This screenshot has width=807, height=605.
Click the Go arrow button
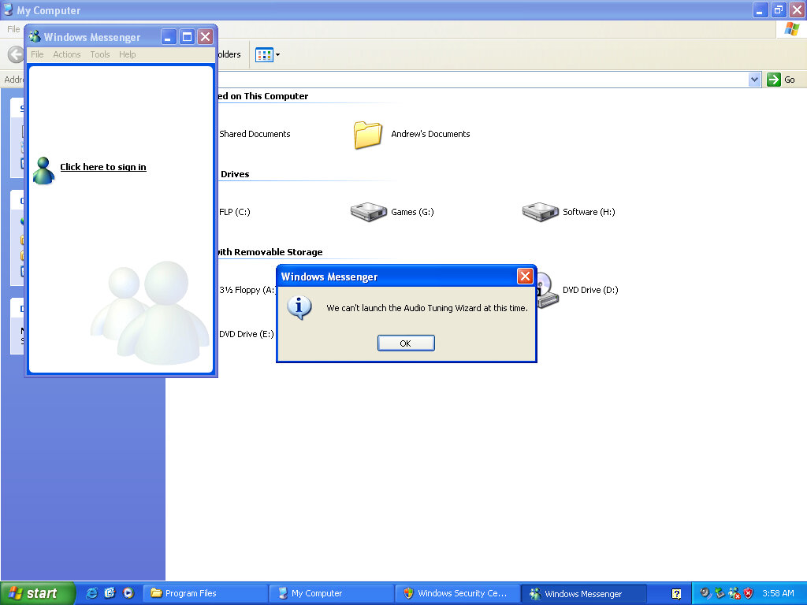point(781,80)
